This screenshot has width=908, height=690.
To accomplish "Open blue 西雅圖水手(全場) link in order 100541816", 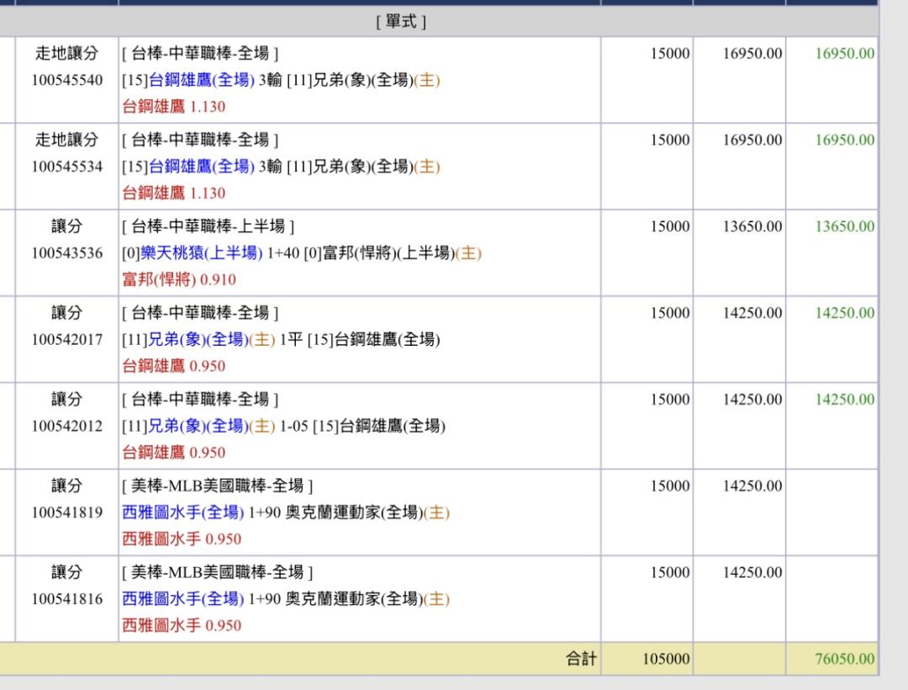I will 183,599.
